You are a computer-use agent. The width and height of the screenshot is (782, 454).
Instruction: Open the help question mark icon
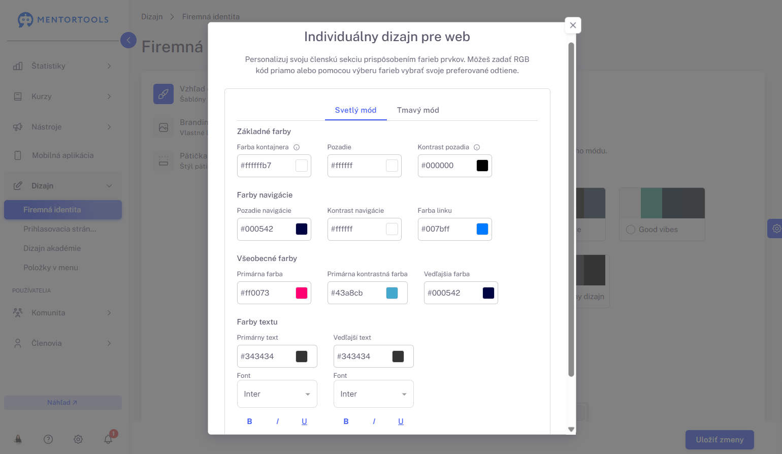click(x=48, y=439)
